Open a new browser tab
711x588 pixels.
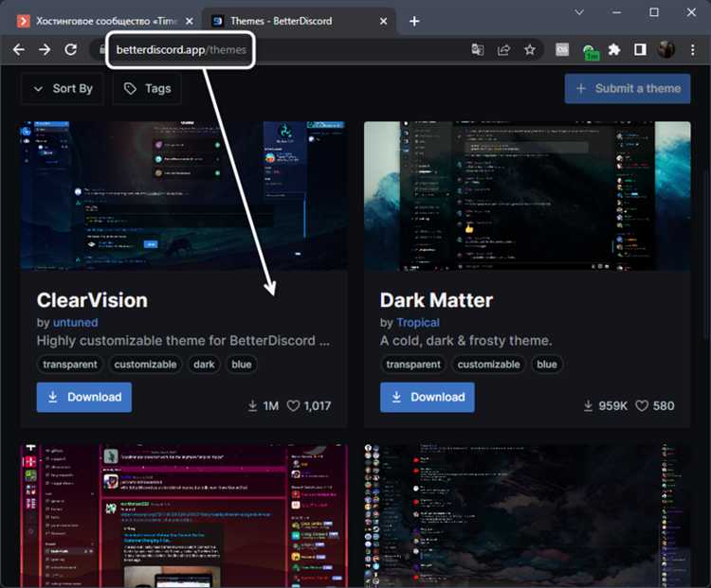click(414, 21)
